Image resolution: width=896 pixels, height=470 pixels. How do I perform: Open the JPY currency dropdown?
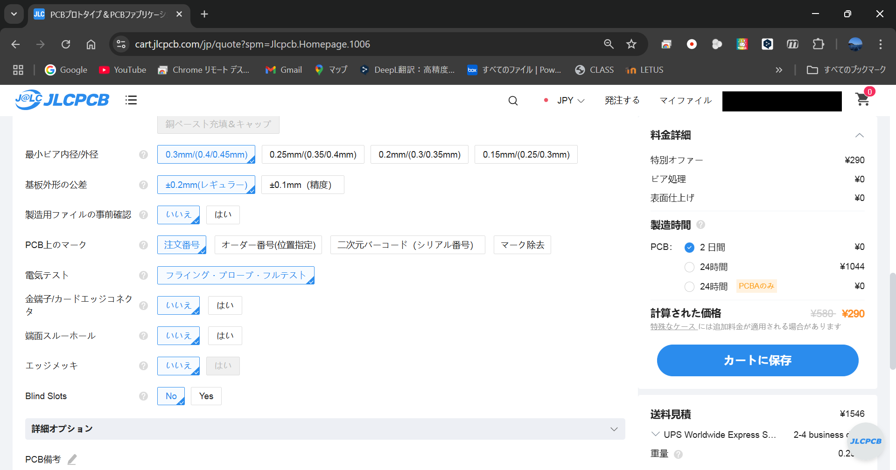tap(570, 101)
